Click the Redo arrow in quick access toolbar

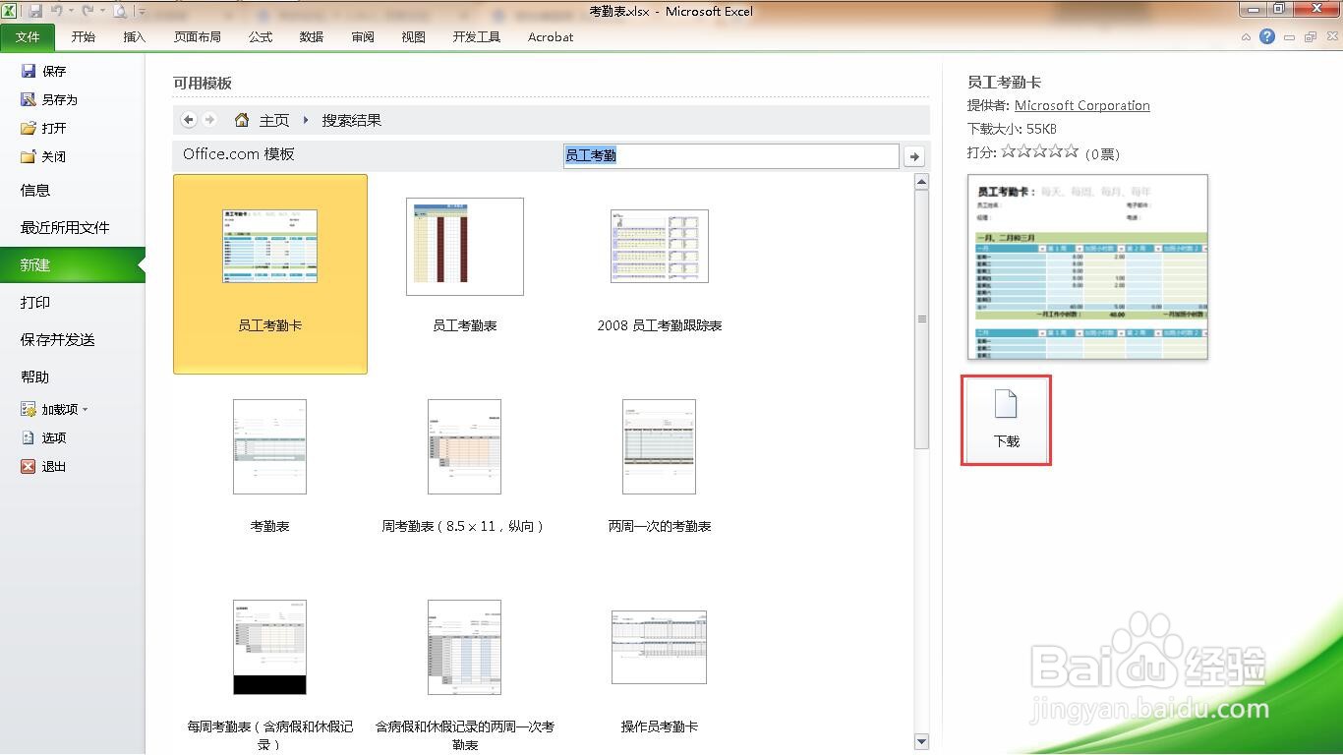pos(88,11)
